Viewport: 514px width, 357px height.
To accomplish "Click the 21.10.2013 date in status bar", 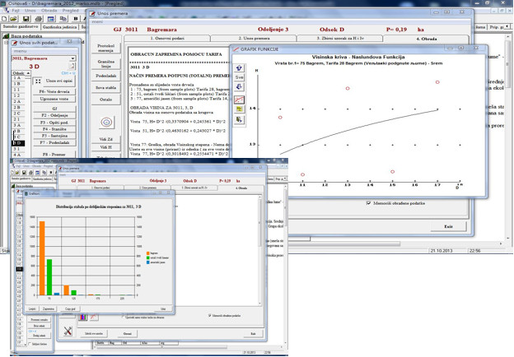I will click(x=442, y=251).
